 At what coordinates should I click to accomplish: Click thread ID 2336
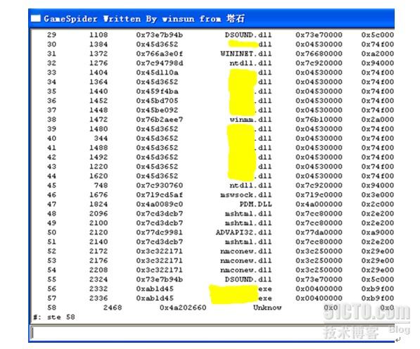tap(98, 298)
